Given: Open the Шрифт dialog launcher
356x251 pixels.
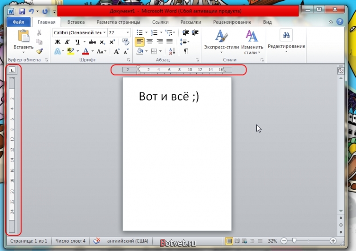Looking at the screenshot, I should click(129, 60).
